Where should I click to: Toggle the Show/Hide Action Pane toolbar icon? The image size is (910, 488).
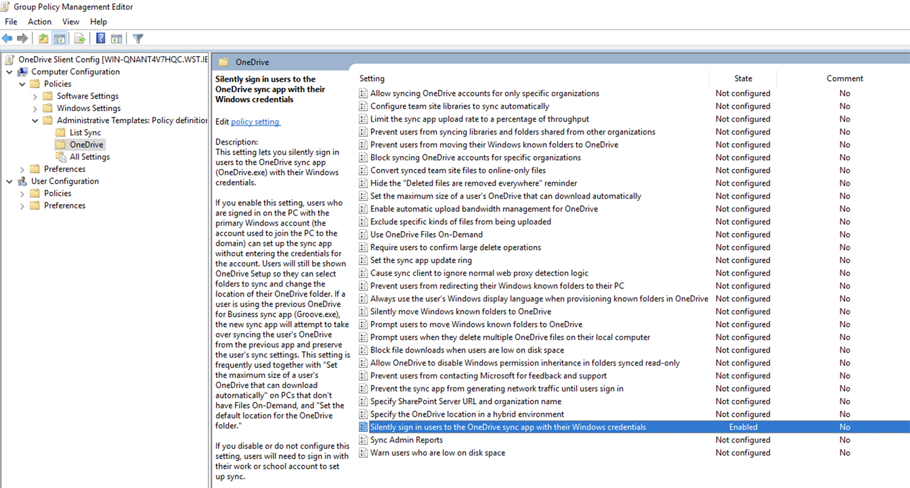pyautogui.click(x=116, y=39)
